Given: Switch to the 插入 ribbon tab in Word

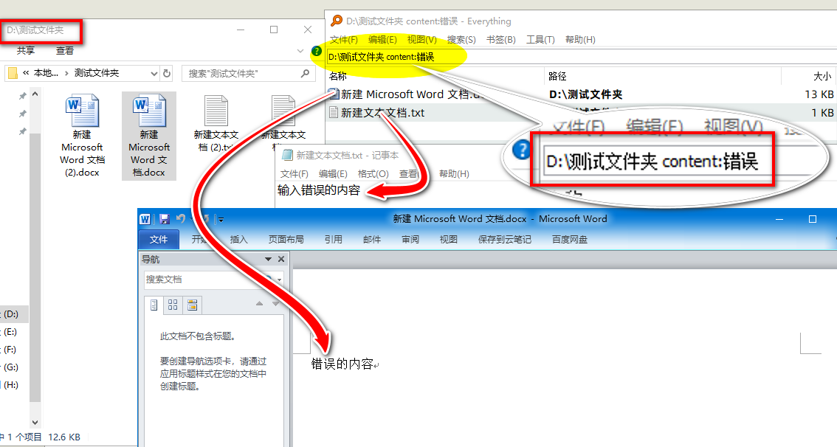Looking at the screenshot, I should pyautogui.click(x=238, y=238).
